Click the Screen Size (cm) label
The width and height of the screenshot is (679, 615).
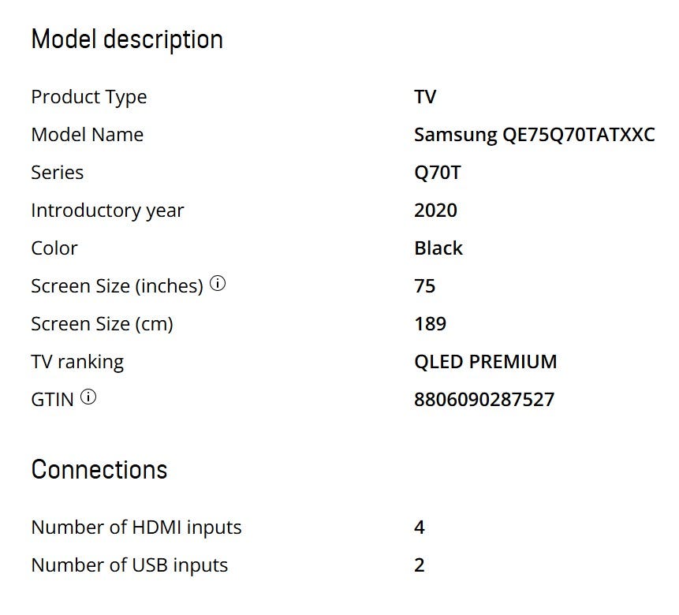[x=102, y=324]
